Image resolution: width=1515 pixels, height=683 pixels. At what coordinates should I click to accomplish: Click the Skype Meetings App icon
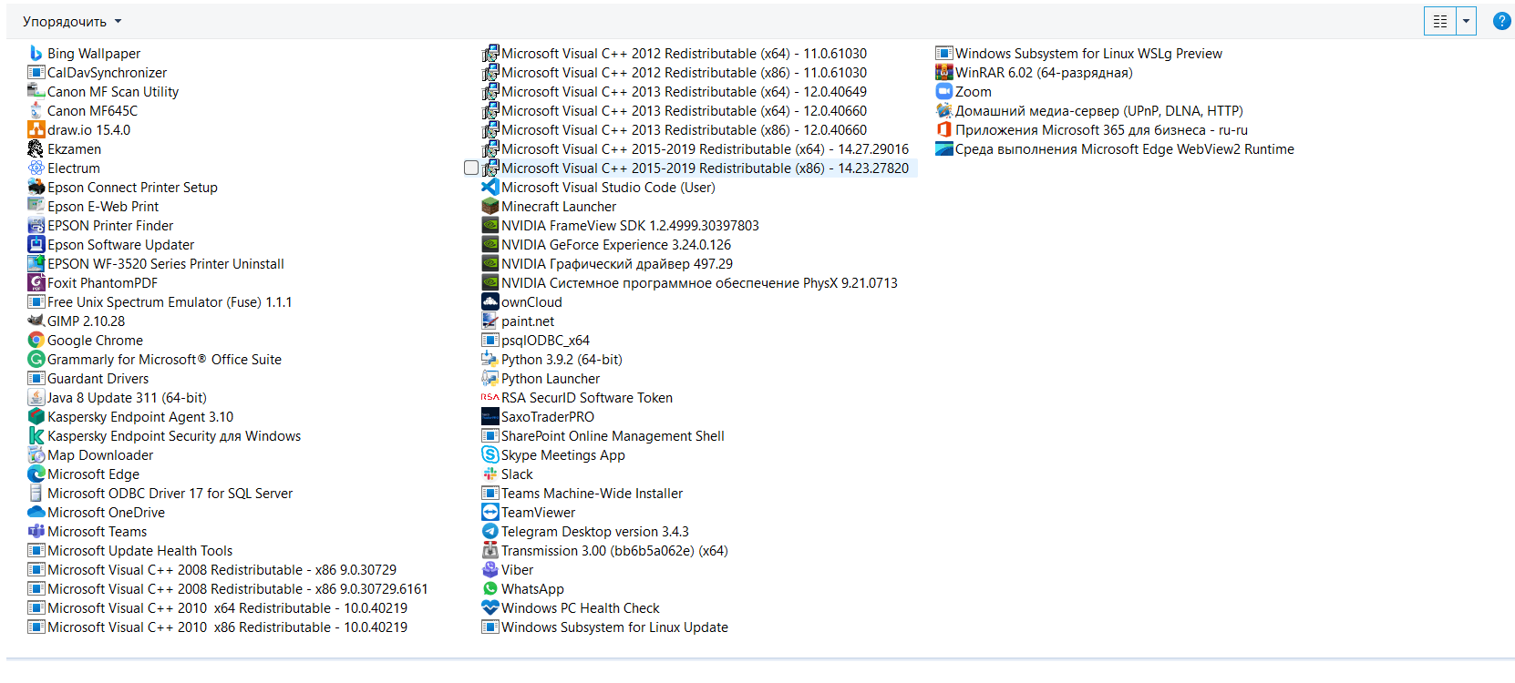coord(490,455)
